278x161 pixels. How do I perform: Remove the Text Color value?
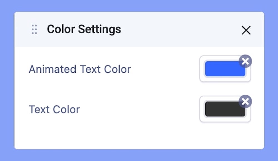[x=245, y=102]
